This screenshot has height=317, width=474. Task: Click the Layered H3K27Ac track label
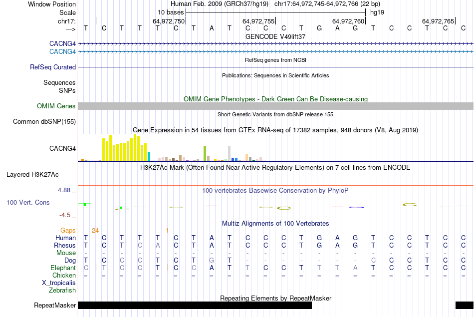(x=32, y=175)
